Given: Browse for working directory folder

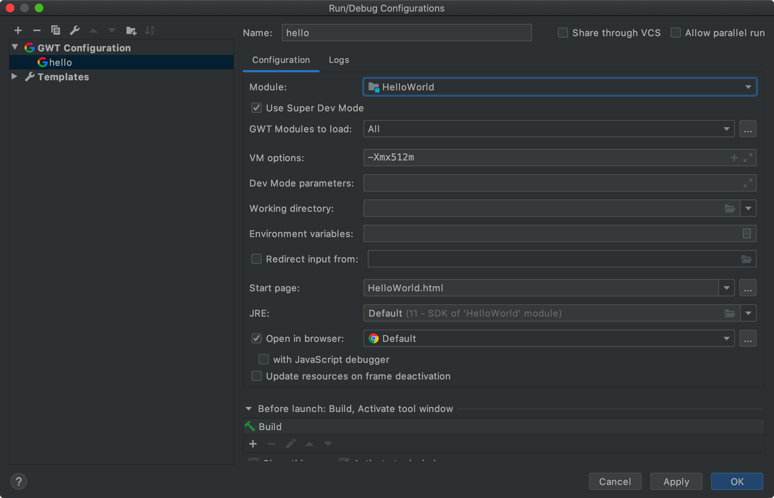Looking at the screenshot, I should tap(730, 209).
